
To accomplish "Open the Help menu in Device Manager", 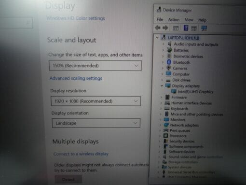I will (203, 20).
